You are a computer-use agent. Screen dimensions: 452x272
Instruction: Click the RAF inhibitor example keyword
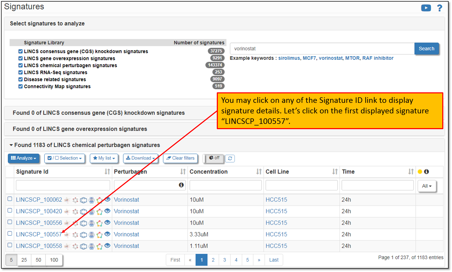(x=378, y=58)
